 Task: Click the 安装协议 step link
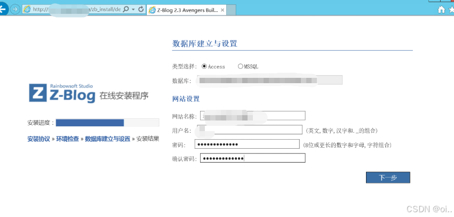coord(39,139)
